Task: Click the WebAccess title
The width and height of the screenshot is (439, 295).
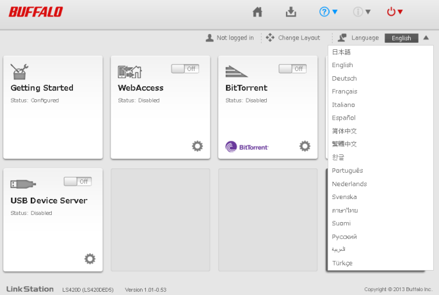Action: click(141, 88)
